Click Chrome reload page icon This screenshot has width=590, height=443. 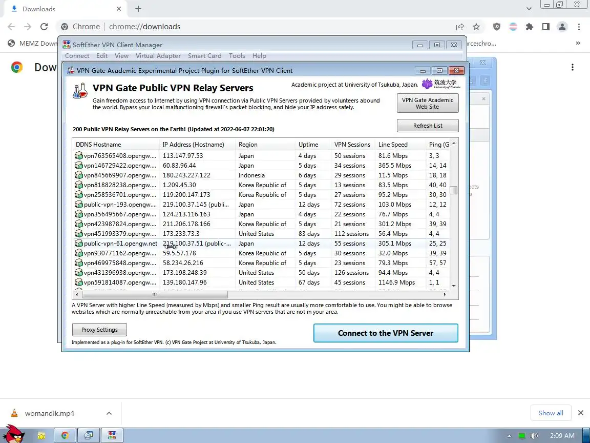coord(44,27)
